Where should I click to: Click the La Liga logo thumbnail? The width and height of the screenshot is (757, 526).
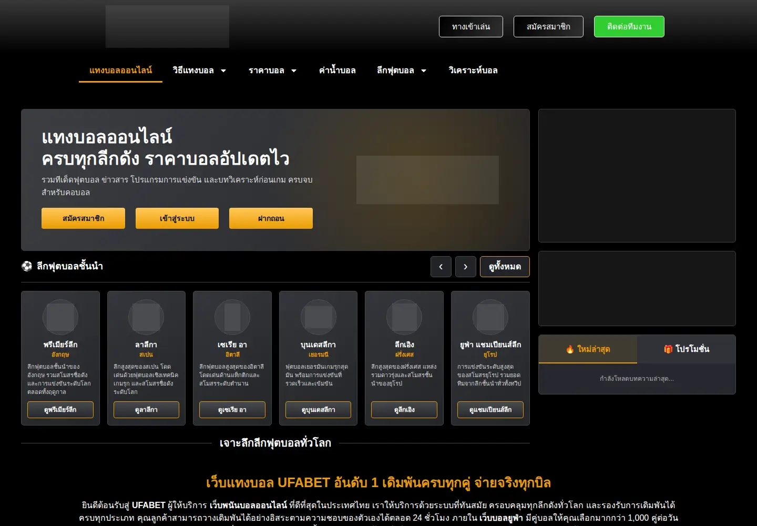click(146, 317)
